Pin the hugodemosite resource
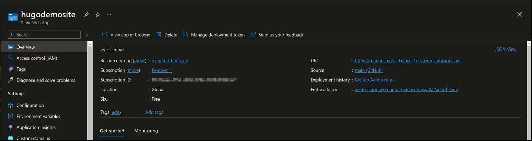This screenshot has height=141, width=532. [87, 15]
